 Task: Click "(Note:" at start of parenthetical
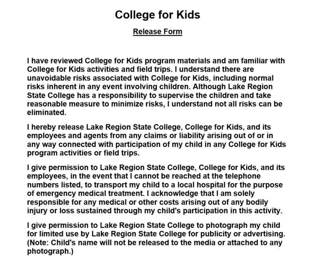coord(38,243)
